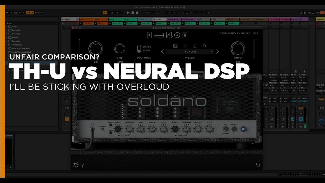The width and height of the screenshot is (325, 183).
Task: Stop playback in Ableton transport
Action: click(x=133, y=12)
